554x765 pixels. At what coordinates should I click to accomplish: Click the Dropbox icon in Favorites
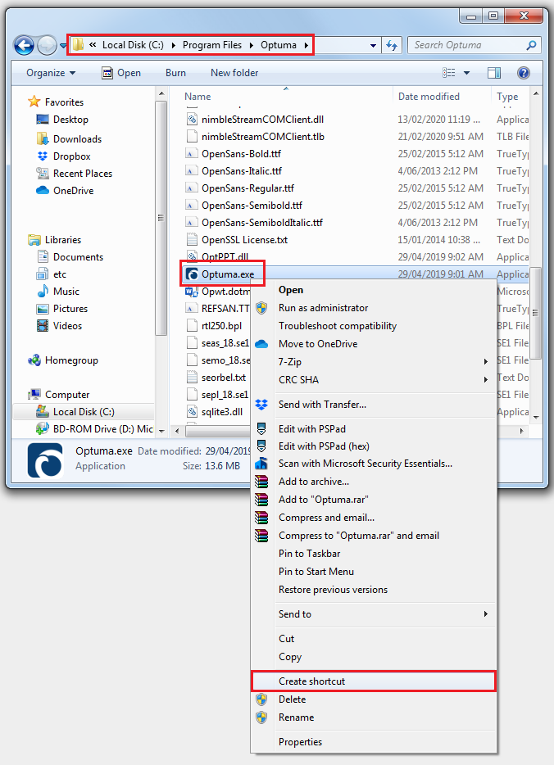point(43,156)
